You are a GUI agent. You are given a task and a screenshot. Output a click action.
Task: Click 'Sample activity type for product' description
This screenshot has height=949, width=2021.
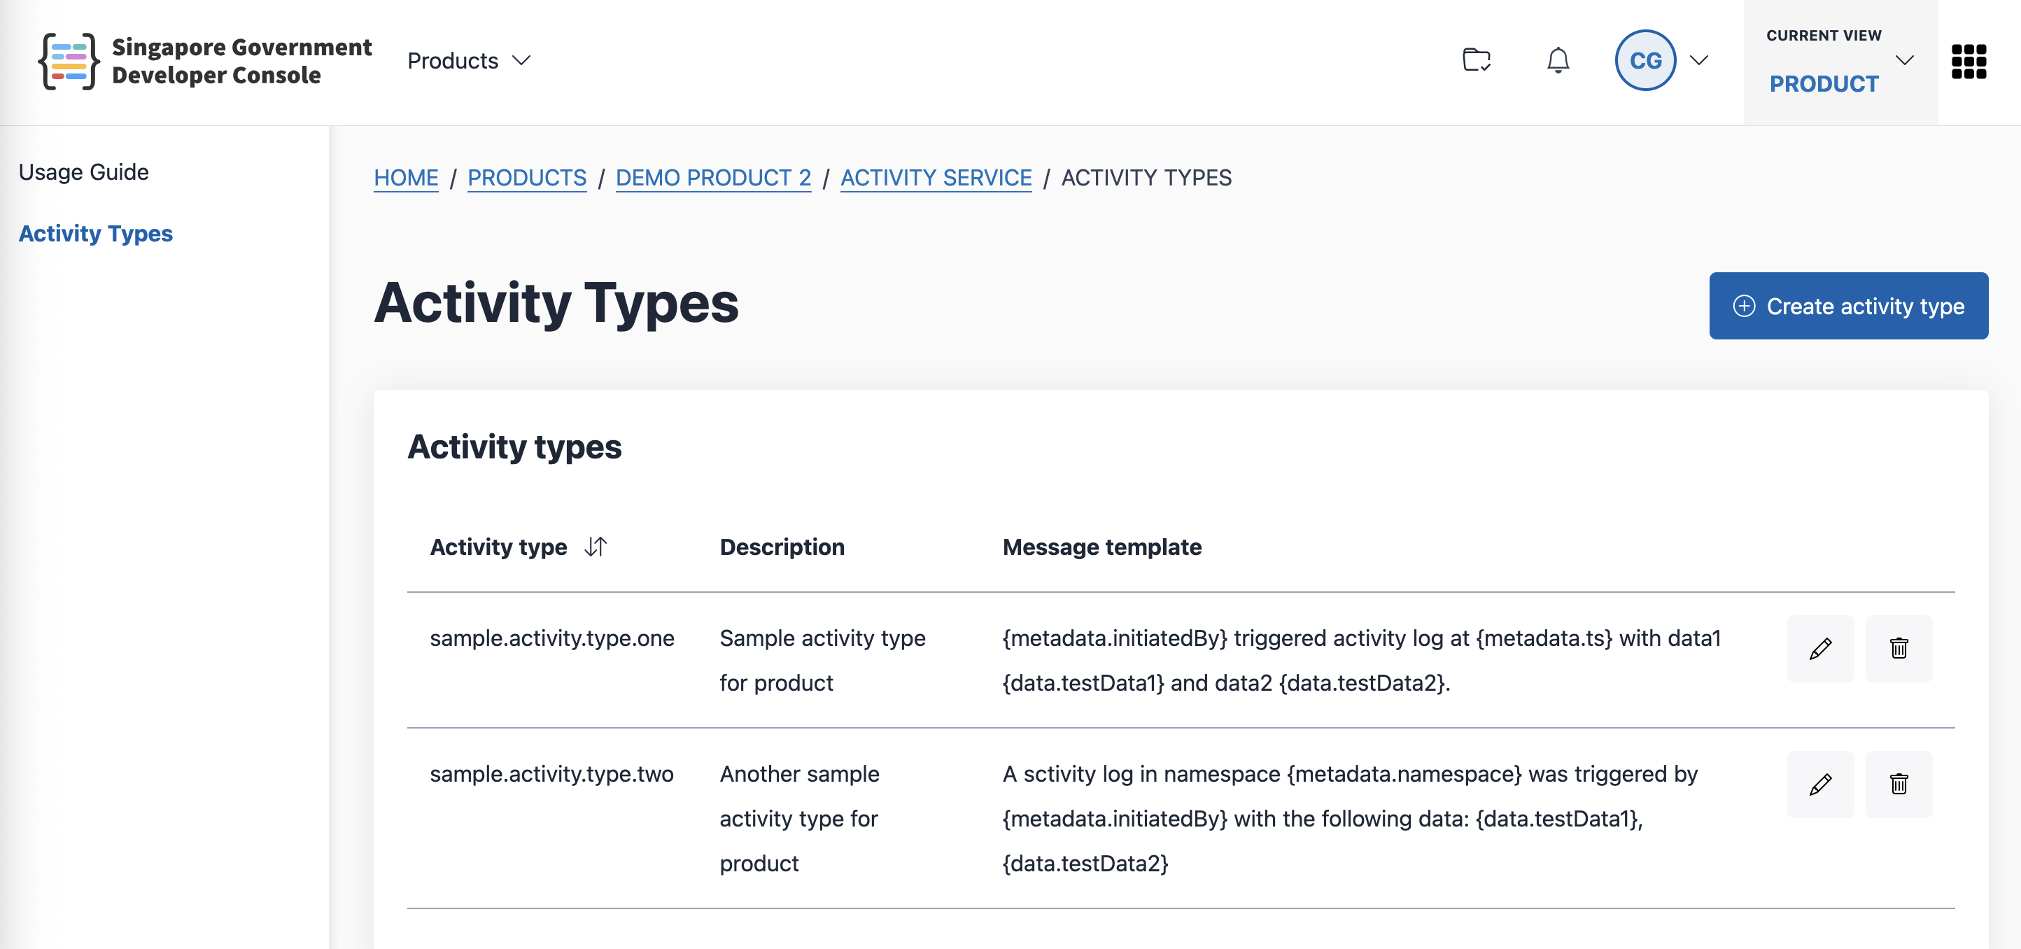(x=823, y=661)
